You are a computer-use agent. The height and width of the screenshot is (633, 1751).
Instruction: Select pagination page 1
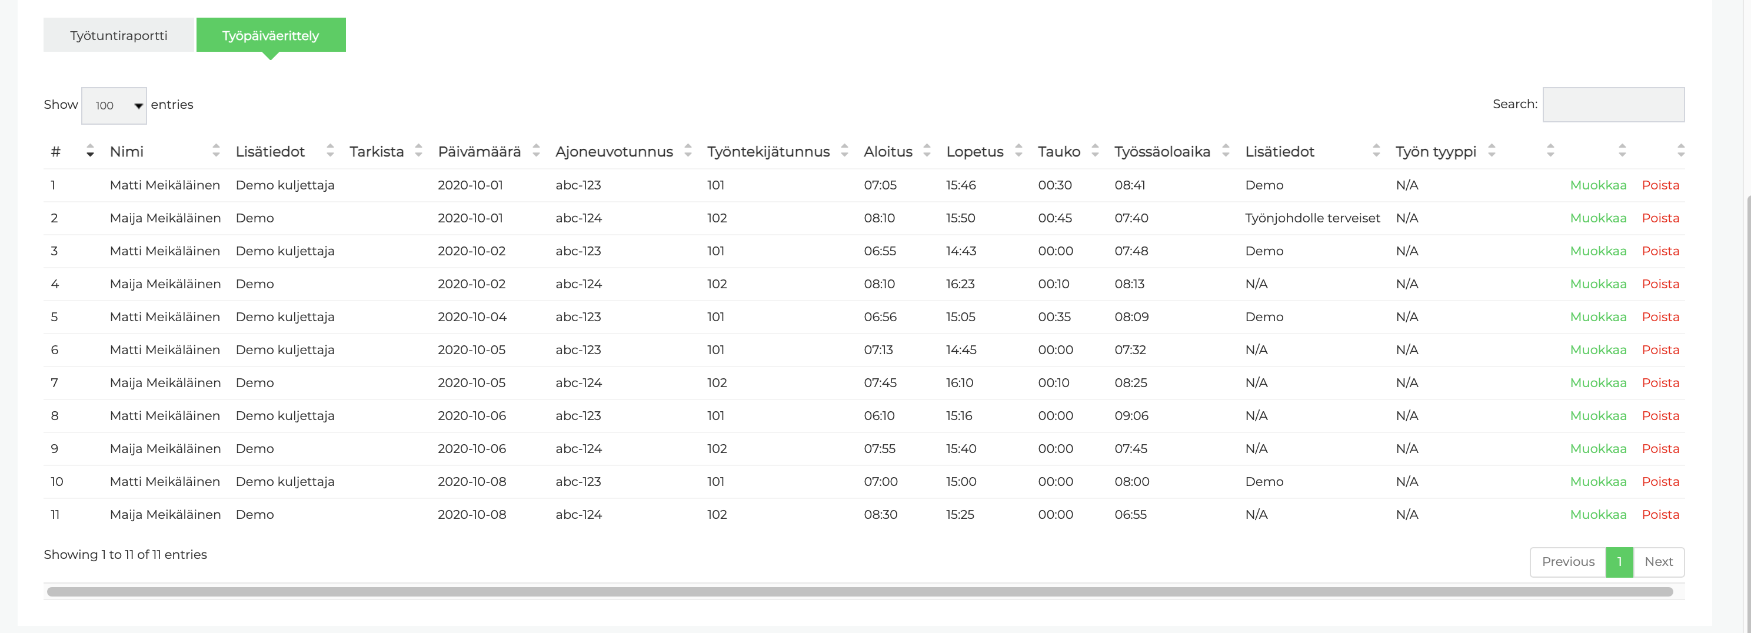[1619, 562]
